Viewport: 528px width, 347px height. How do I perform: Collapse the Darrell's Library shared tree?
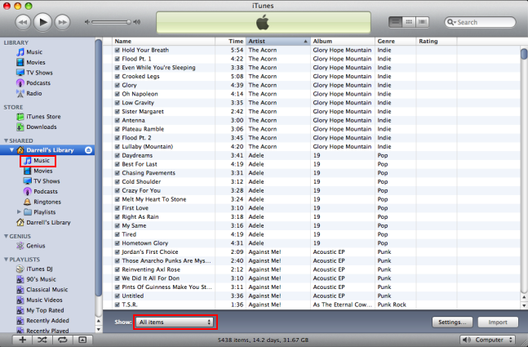pos(11,150)
